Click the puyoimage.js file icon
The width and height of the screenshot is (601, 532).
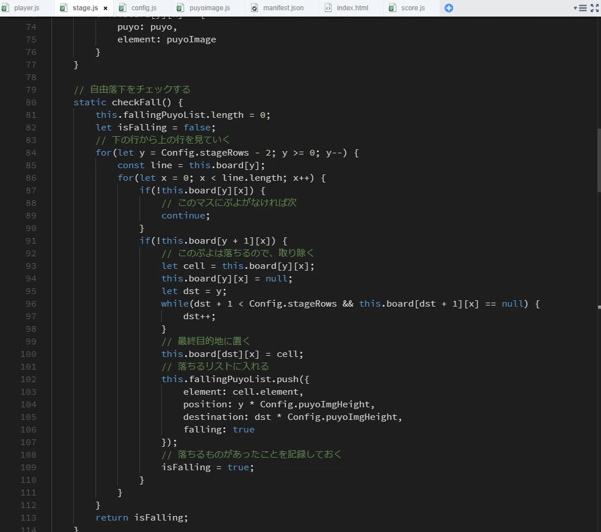pos(180,8)
